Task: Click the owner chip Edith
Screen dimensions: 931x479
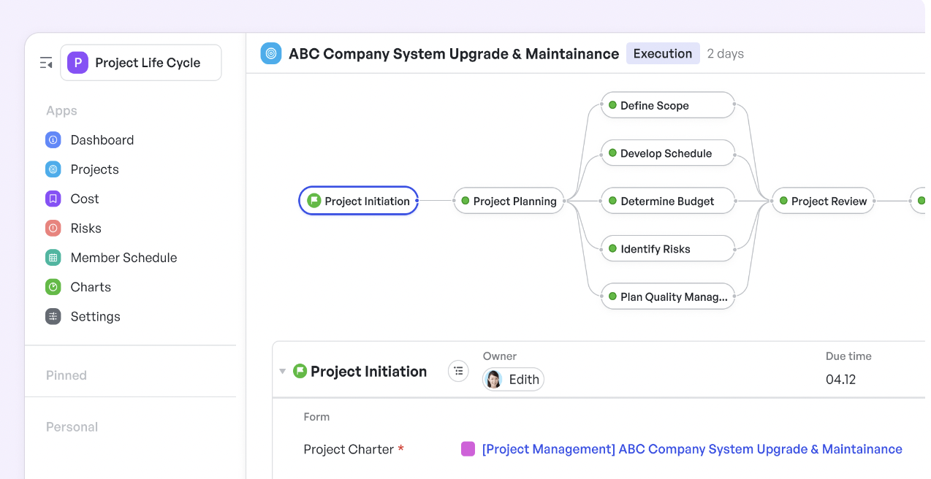Action: pyautogui.click(x=513, y=379)
